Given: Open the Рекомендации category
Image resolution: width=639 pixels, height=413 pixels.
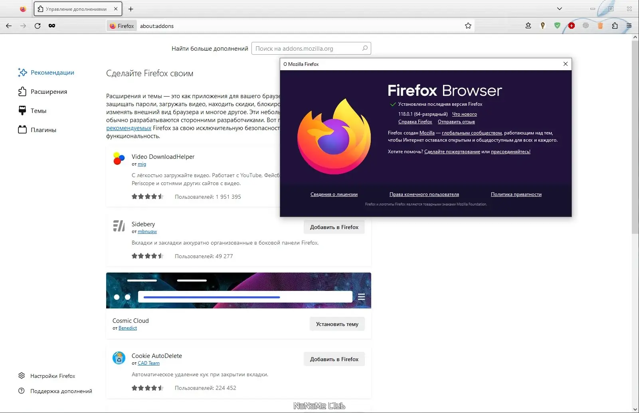Looking at the screenshot, I should coord(46,73).
